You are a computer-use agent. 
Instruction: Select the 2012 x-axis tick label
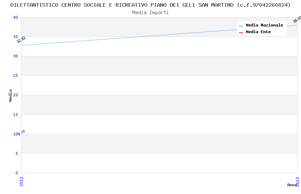pyautogui.click(x=22, y=182)
